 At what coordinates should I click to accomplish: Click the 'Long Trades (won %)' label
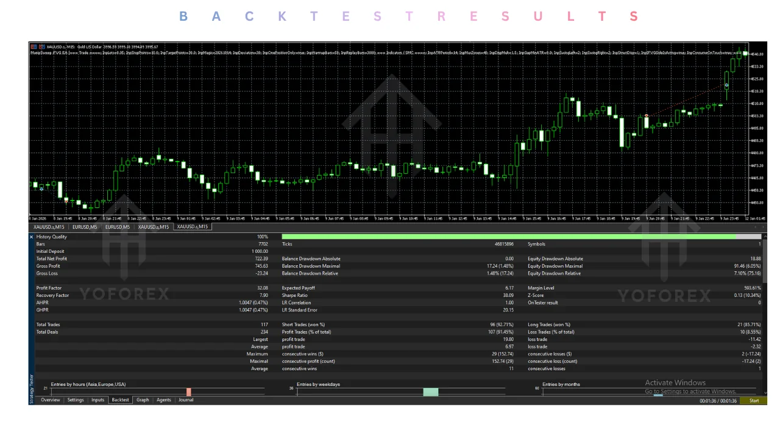549,324
